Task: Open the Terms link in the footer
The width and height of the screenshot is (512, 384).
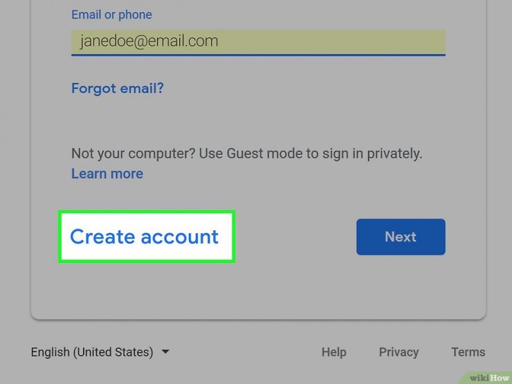Action: tap(468, 352)
